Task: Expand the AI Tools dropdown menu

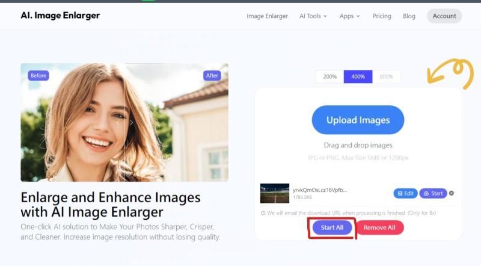Action: [313, 16]
